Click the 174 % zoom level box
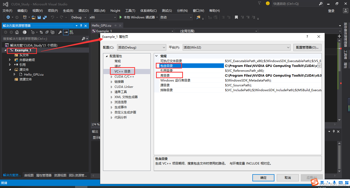This screenshot has width=350, height=188. tap(96, 124)
